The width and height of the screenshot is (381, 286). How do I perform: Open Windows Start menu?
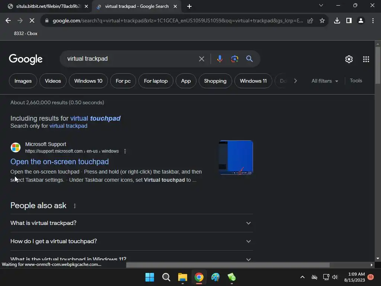tap(150, 277)
